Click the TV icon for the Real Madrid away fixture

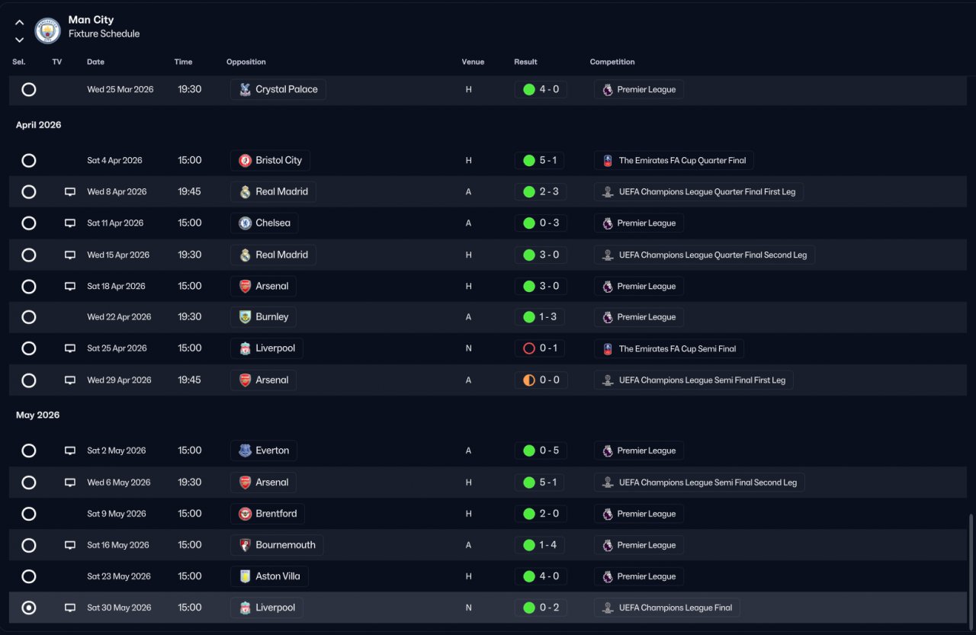tap(70, 192)
